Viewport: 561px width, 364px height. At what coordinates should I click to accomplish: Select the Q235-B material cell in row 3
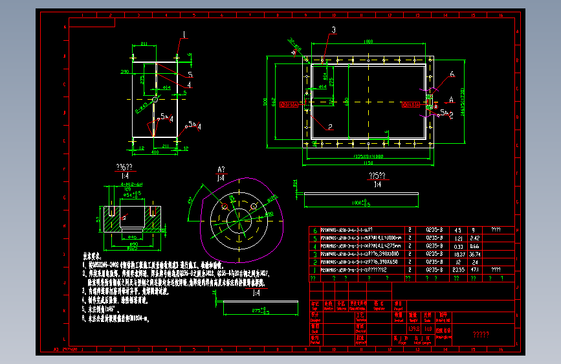(434, 254)
